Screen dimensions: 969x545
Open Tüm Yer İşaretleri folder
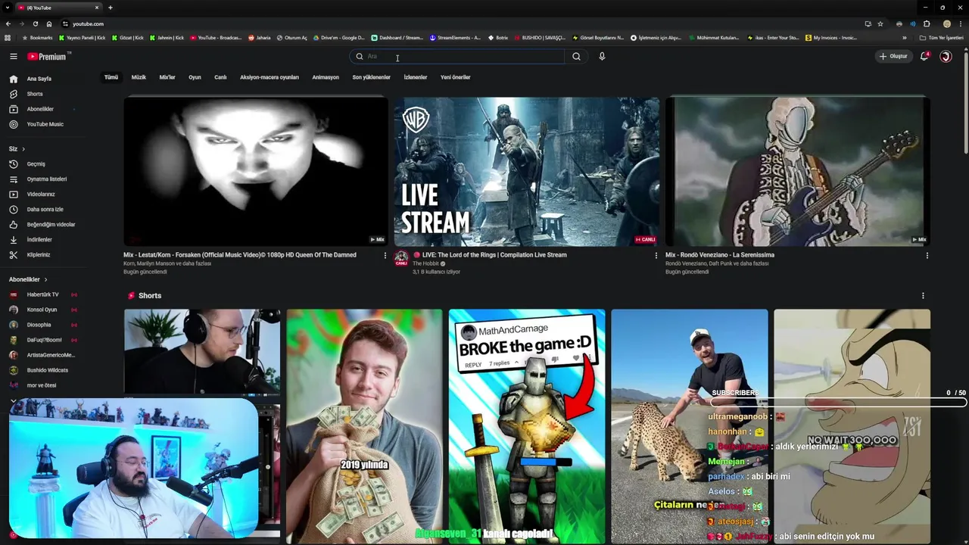(942, 37)
